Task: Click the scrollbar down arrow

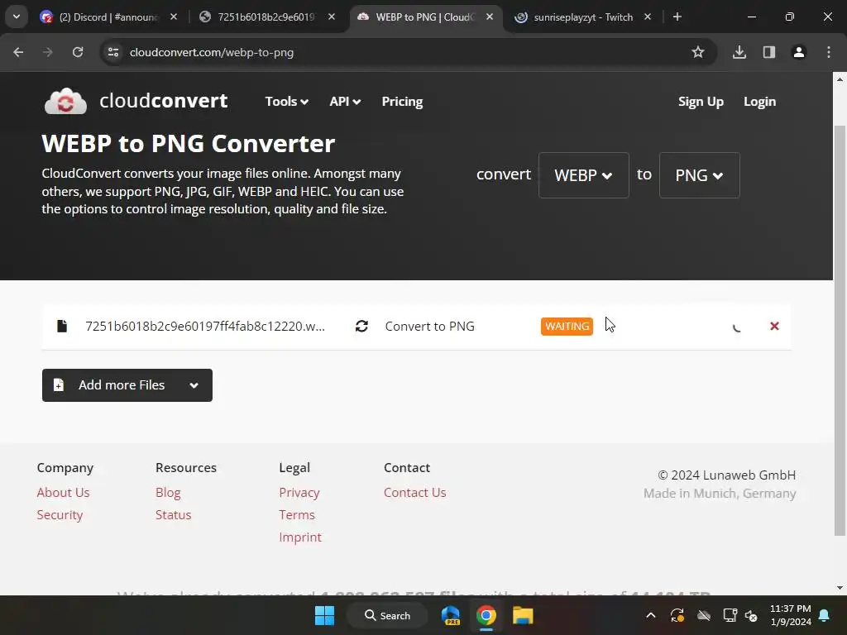Action: coord(840,588)
